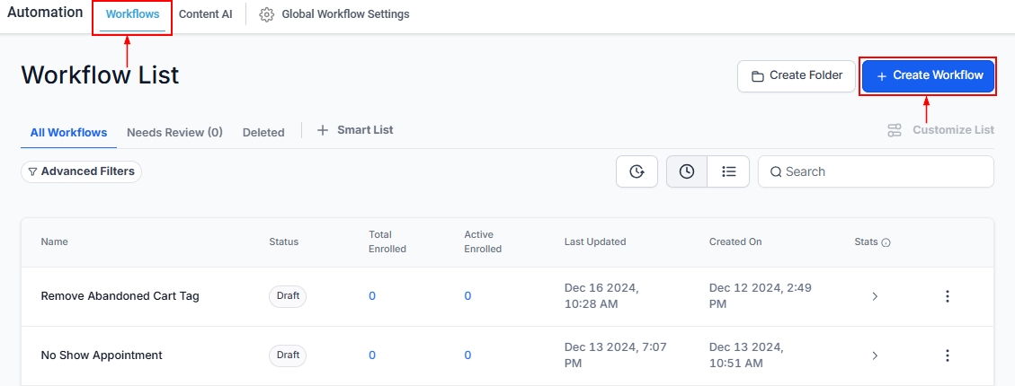The height and width of the screenshot is (386, 1015).
Task: Open the three-dot menu for No Show Appointment
Action: (x=947, y=355)
